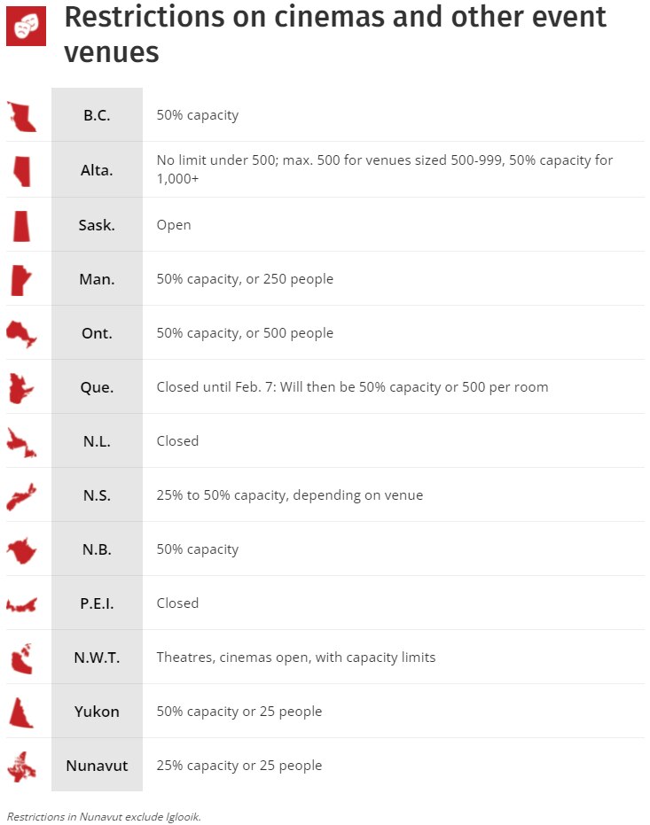Select the New Brunswick shape icon

(x=21, y=549)
